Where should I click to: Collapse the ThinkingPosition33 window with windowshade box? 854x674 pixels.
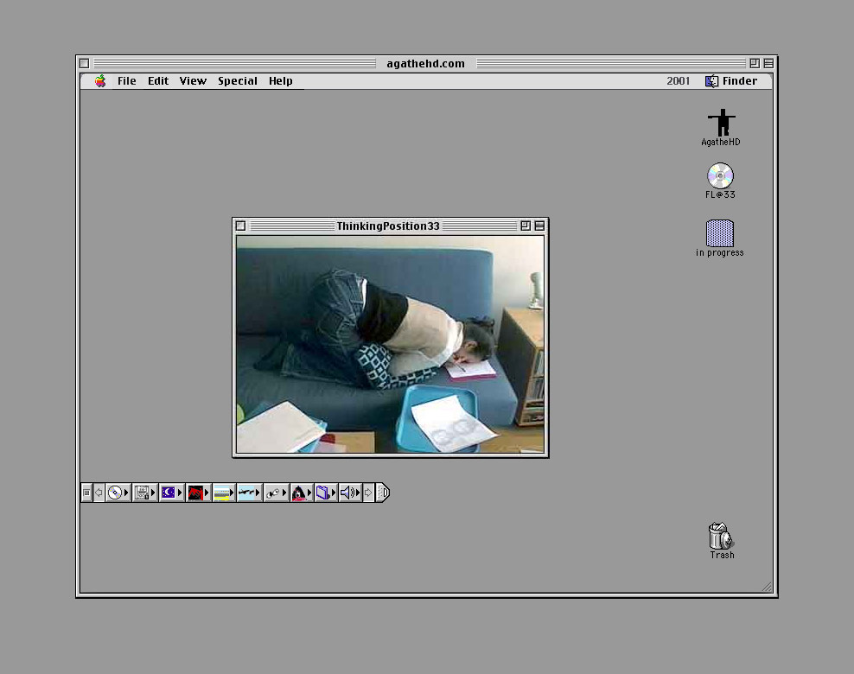[x=539, y=226]
